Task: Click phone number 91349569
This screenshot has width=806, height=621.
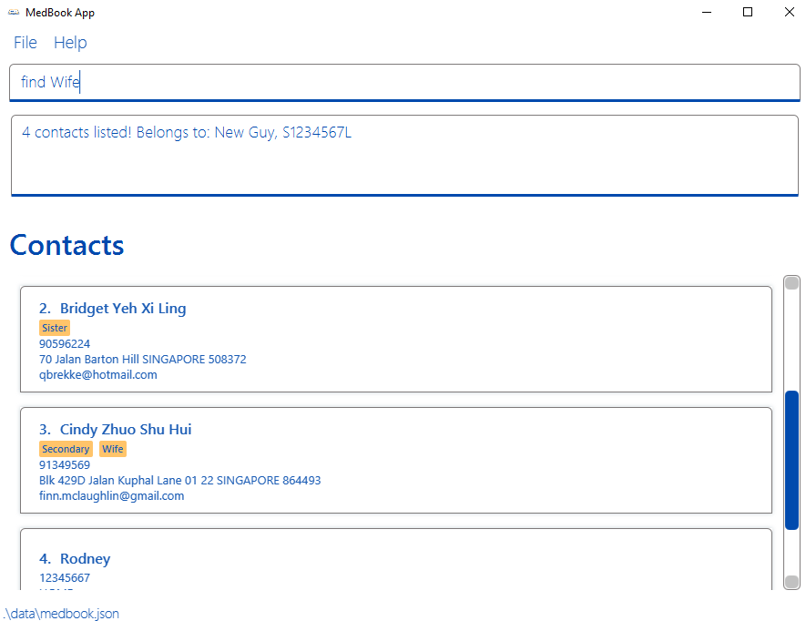Action: pyautogui.click(x=65, y=465)
